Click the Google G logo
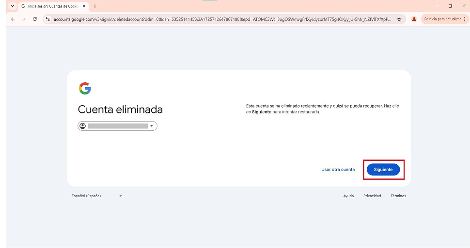This screenshot has height=248, width=470. pos(85,88)
